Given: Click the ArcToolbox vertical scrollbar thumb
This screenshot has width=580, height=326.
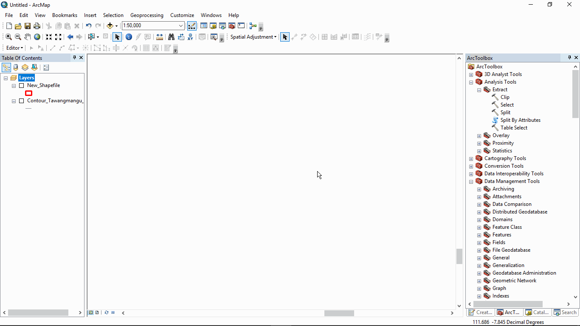Looking at the screenshot, I should point(576,94).
